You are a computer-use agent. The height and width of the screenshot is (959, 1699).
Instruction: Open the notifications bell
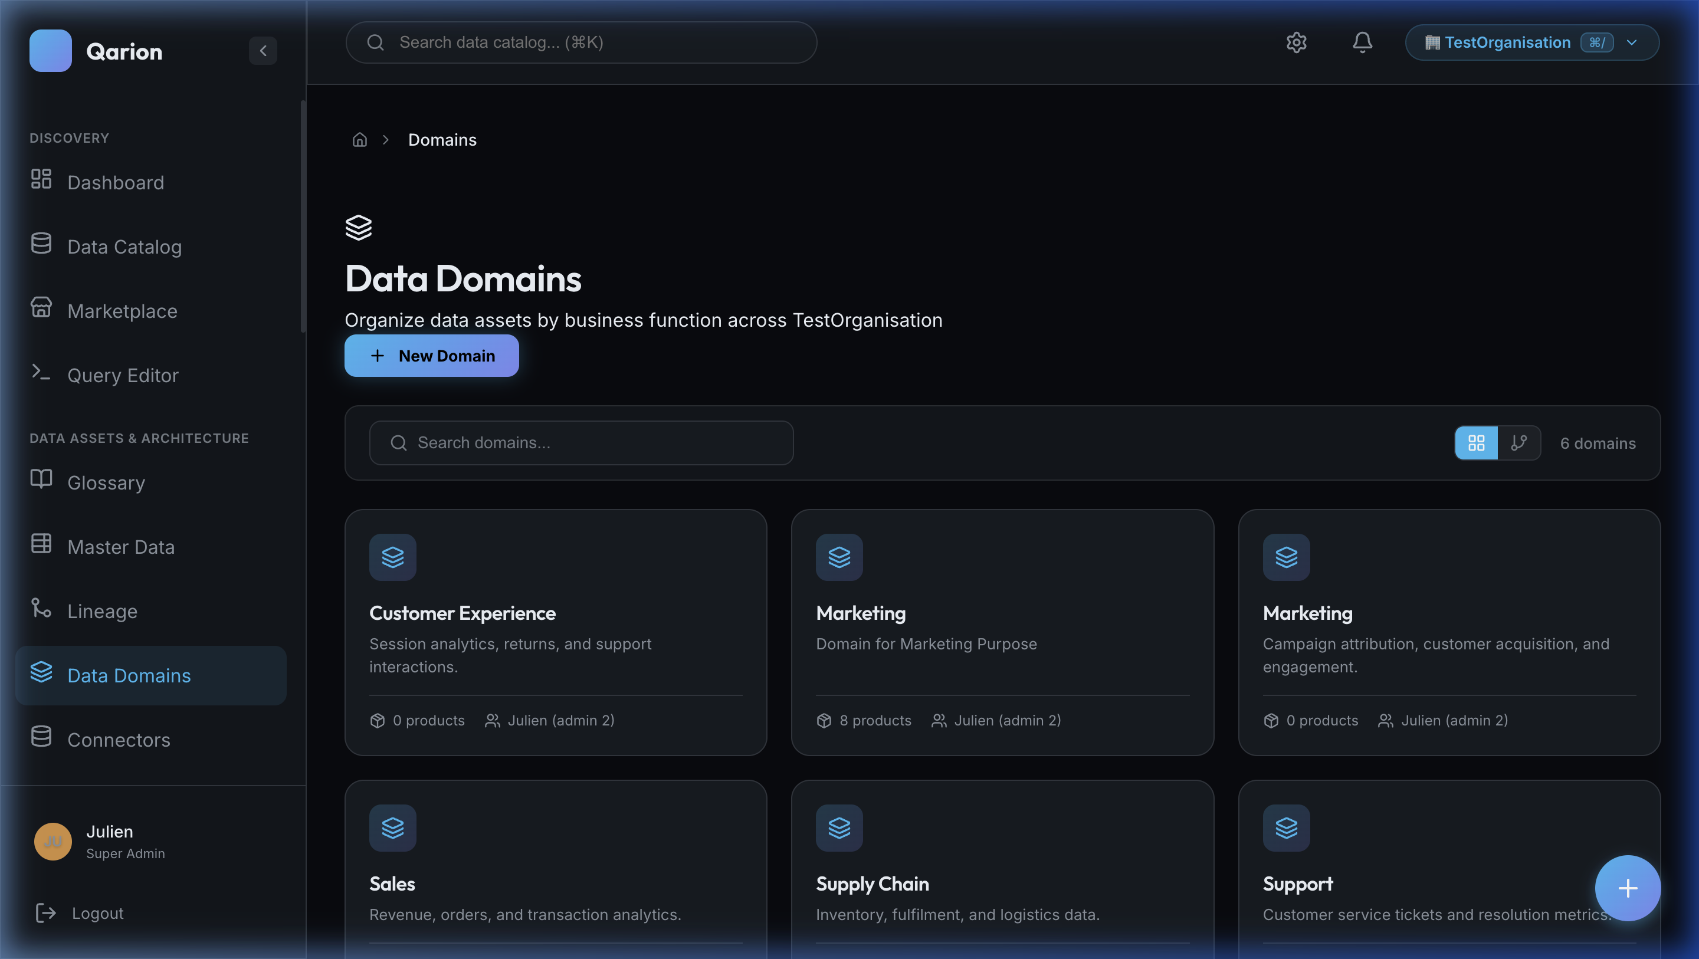point(1362,42)
